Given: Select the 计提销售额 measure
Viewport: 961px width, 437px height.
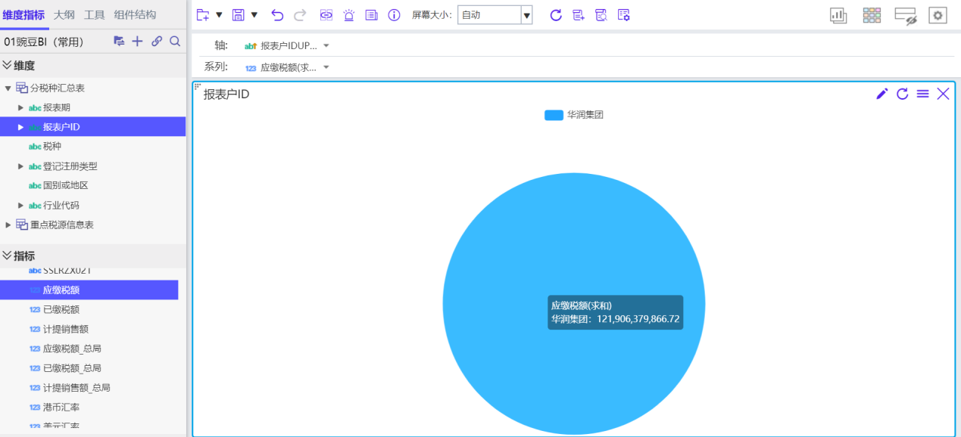Looking at the screenshot, I should click(x=66, y=329).
